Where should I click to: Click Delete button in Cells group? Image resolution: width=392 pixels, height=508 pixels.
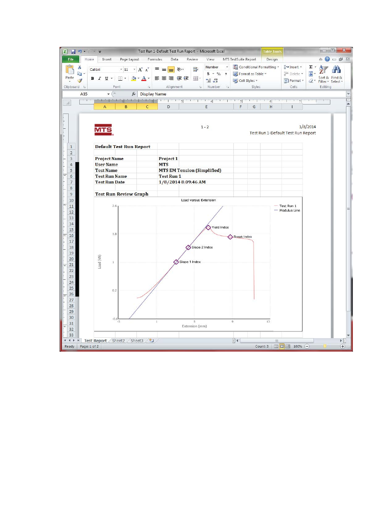293,74
